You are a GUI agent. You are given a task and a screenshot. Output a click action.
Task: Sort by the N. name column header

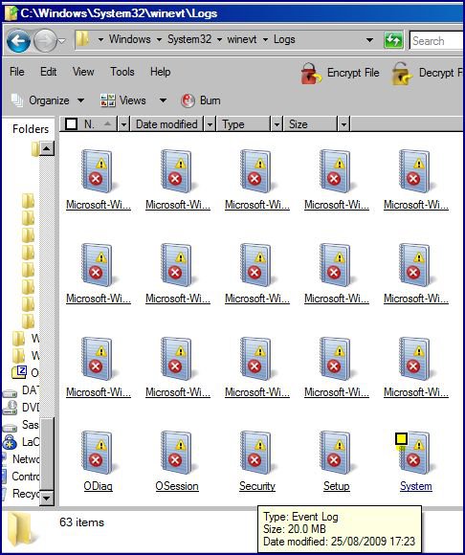pyautogui.click(x=89, y=124)
